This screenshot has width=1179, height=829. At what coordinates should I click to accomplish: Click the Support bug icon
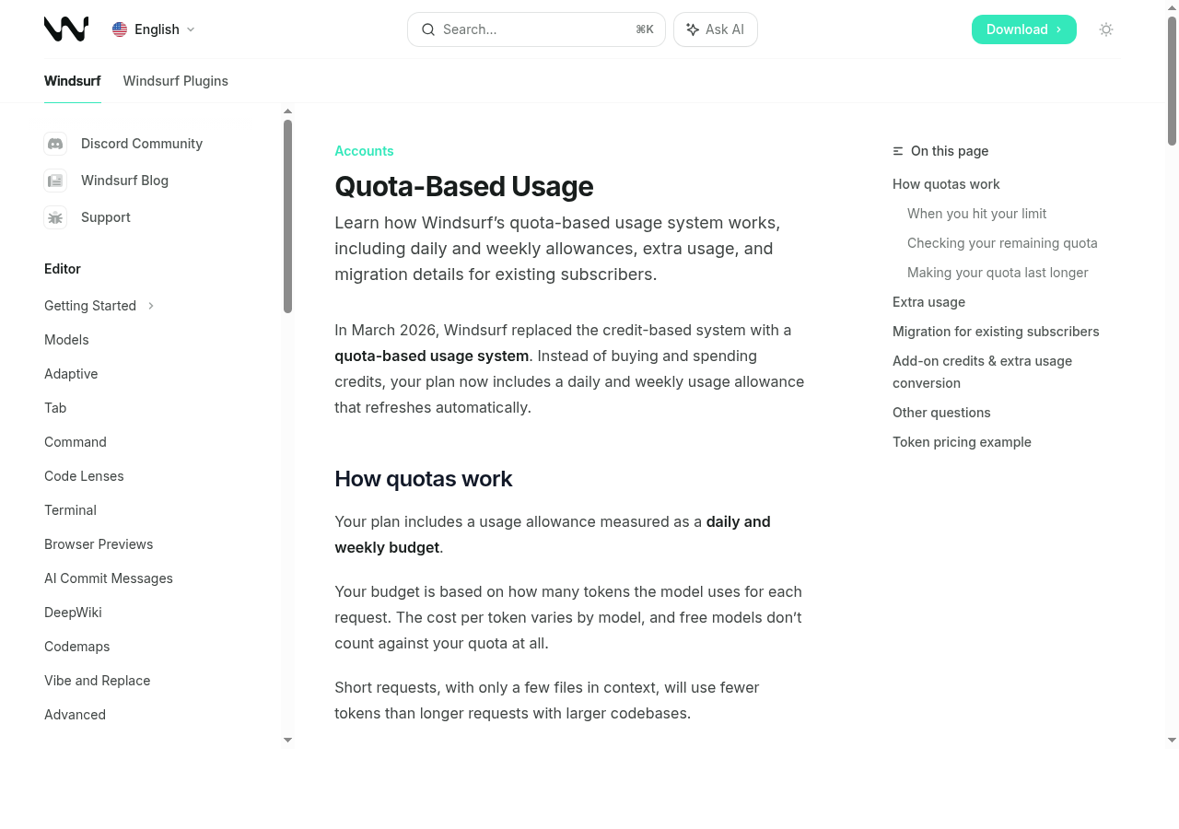tap(55, 217)
